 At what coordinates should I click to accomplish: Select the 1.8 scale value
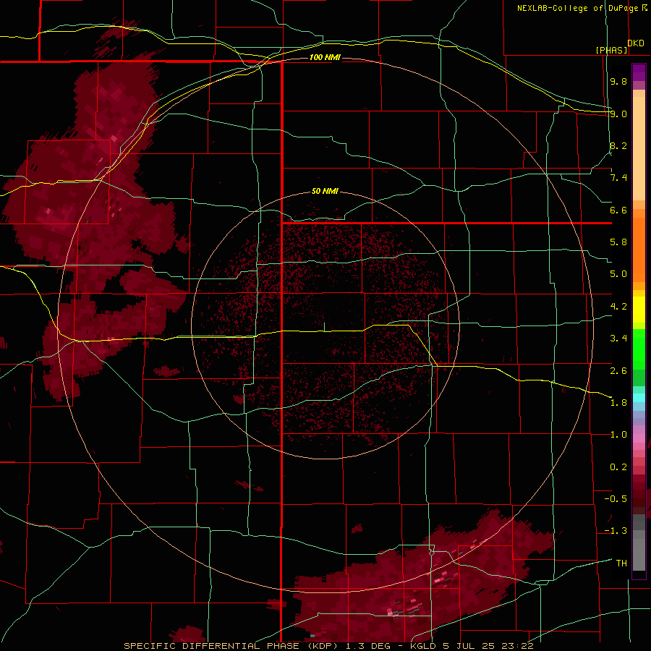[618, 403]
